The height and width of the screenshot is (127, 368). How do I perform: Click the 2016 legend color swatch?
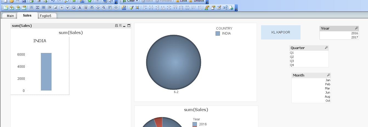pyautogui.click(x=195, y=124)
